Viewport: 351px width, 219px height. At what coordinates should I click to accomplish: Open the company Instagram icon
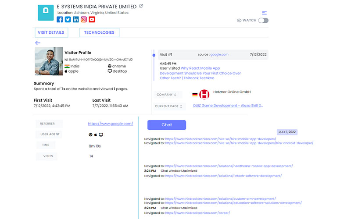click(x=84, y=19)
